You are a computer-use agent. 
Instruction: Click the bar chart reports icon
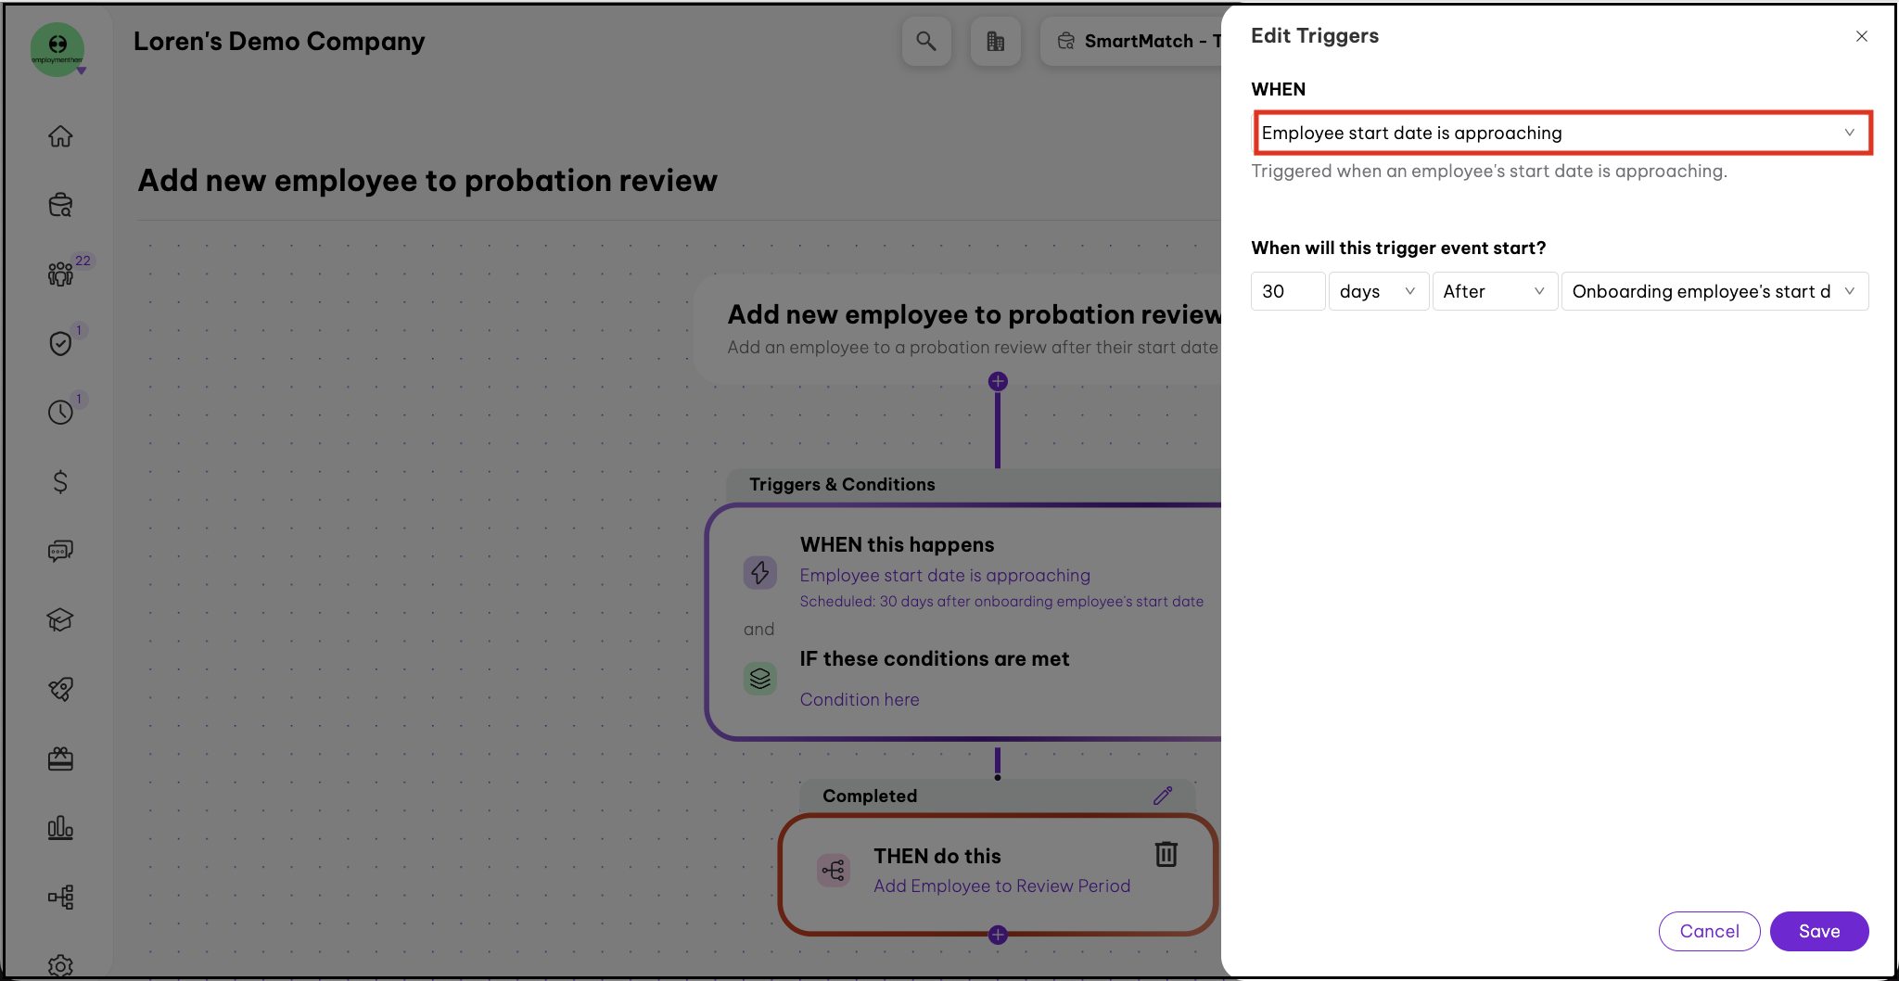pyautogui.click(x=60, y=827)
